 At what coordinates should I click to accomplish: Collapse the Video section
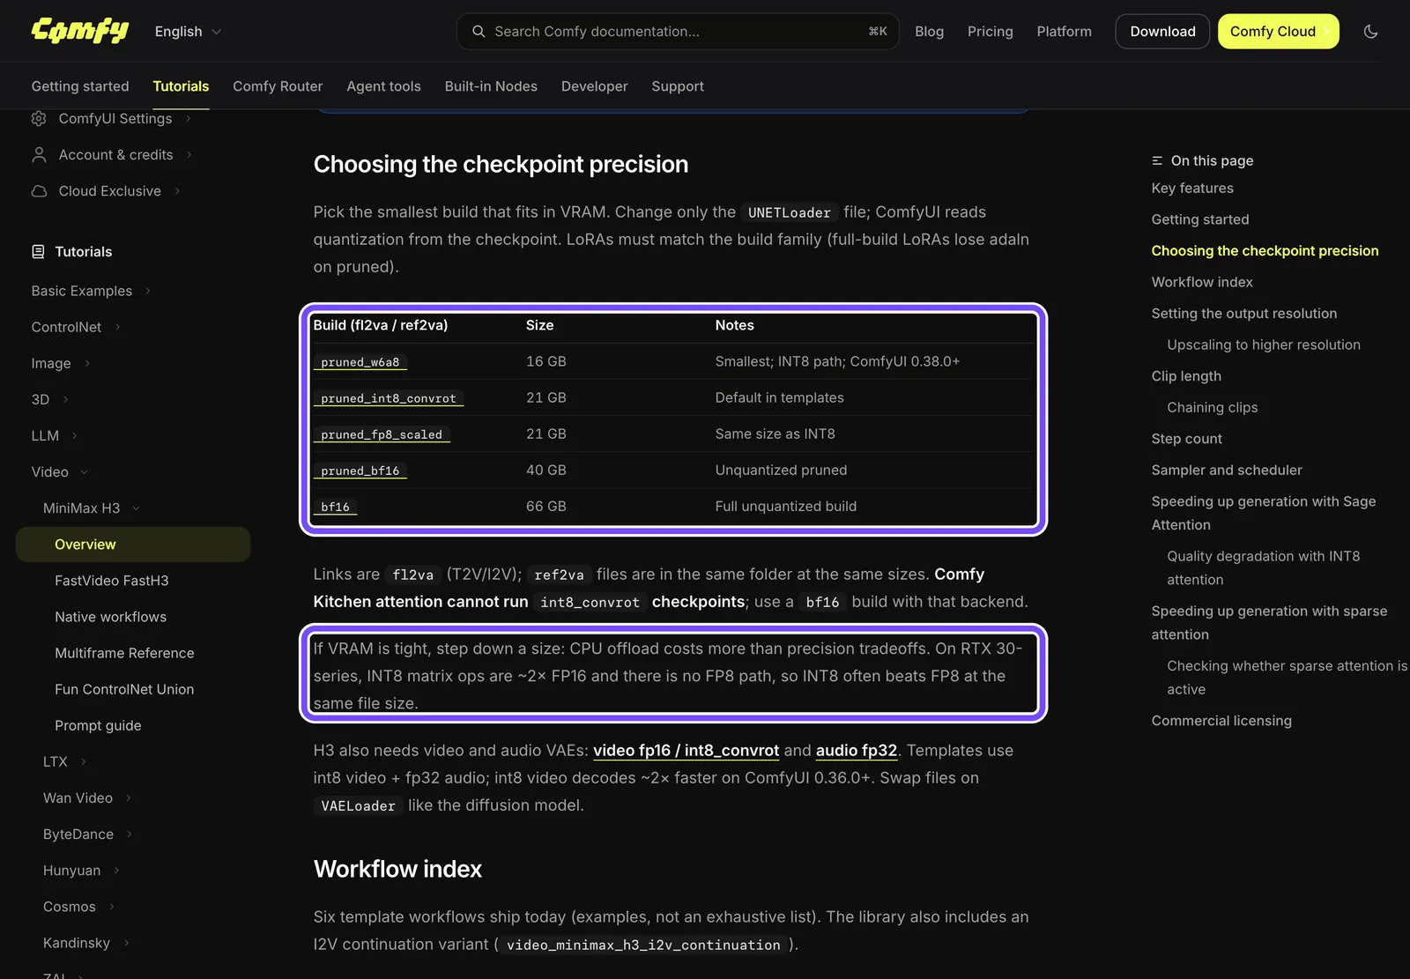coord(60,472)
